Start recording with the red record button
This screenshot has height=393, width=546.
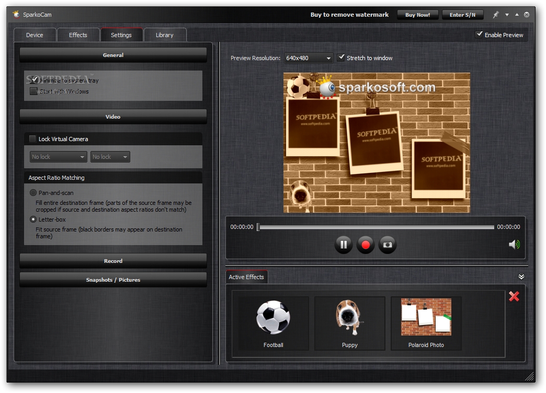click(365, 245)
